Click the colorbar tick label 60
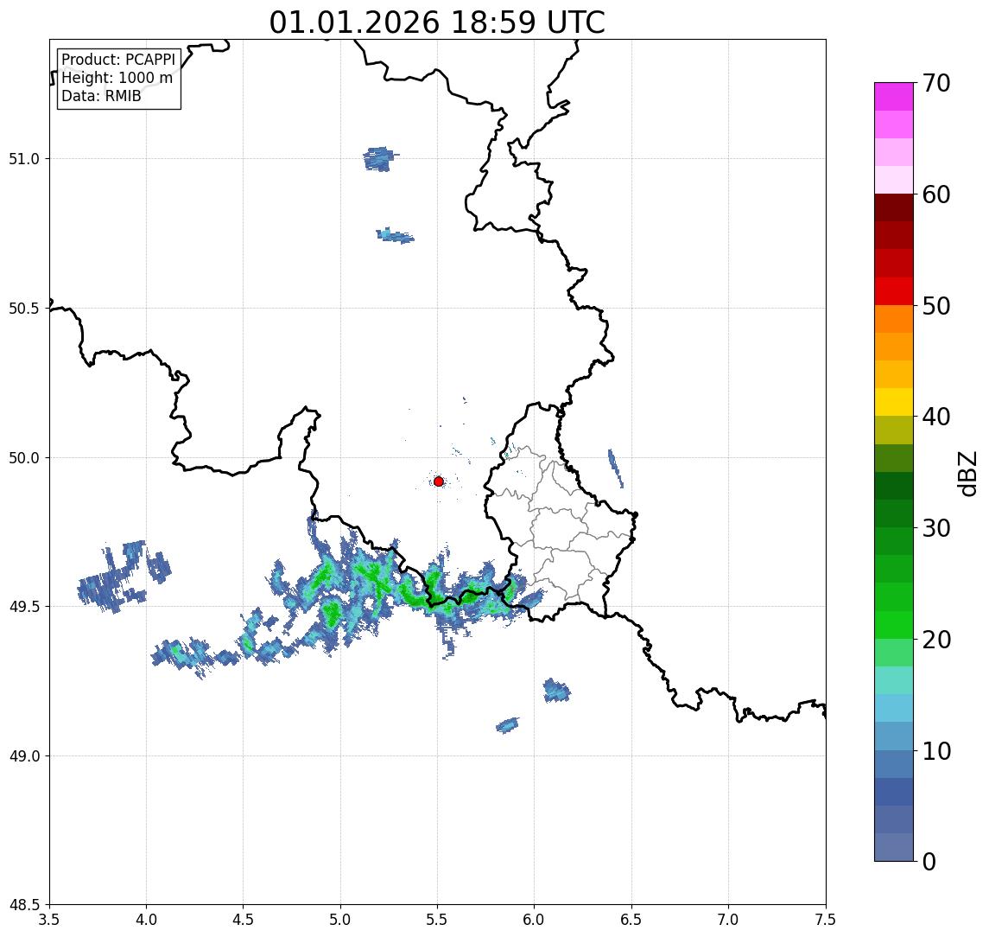989x937 pixels. (935, 195)
